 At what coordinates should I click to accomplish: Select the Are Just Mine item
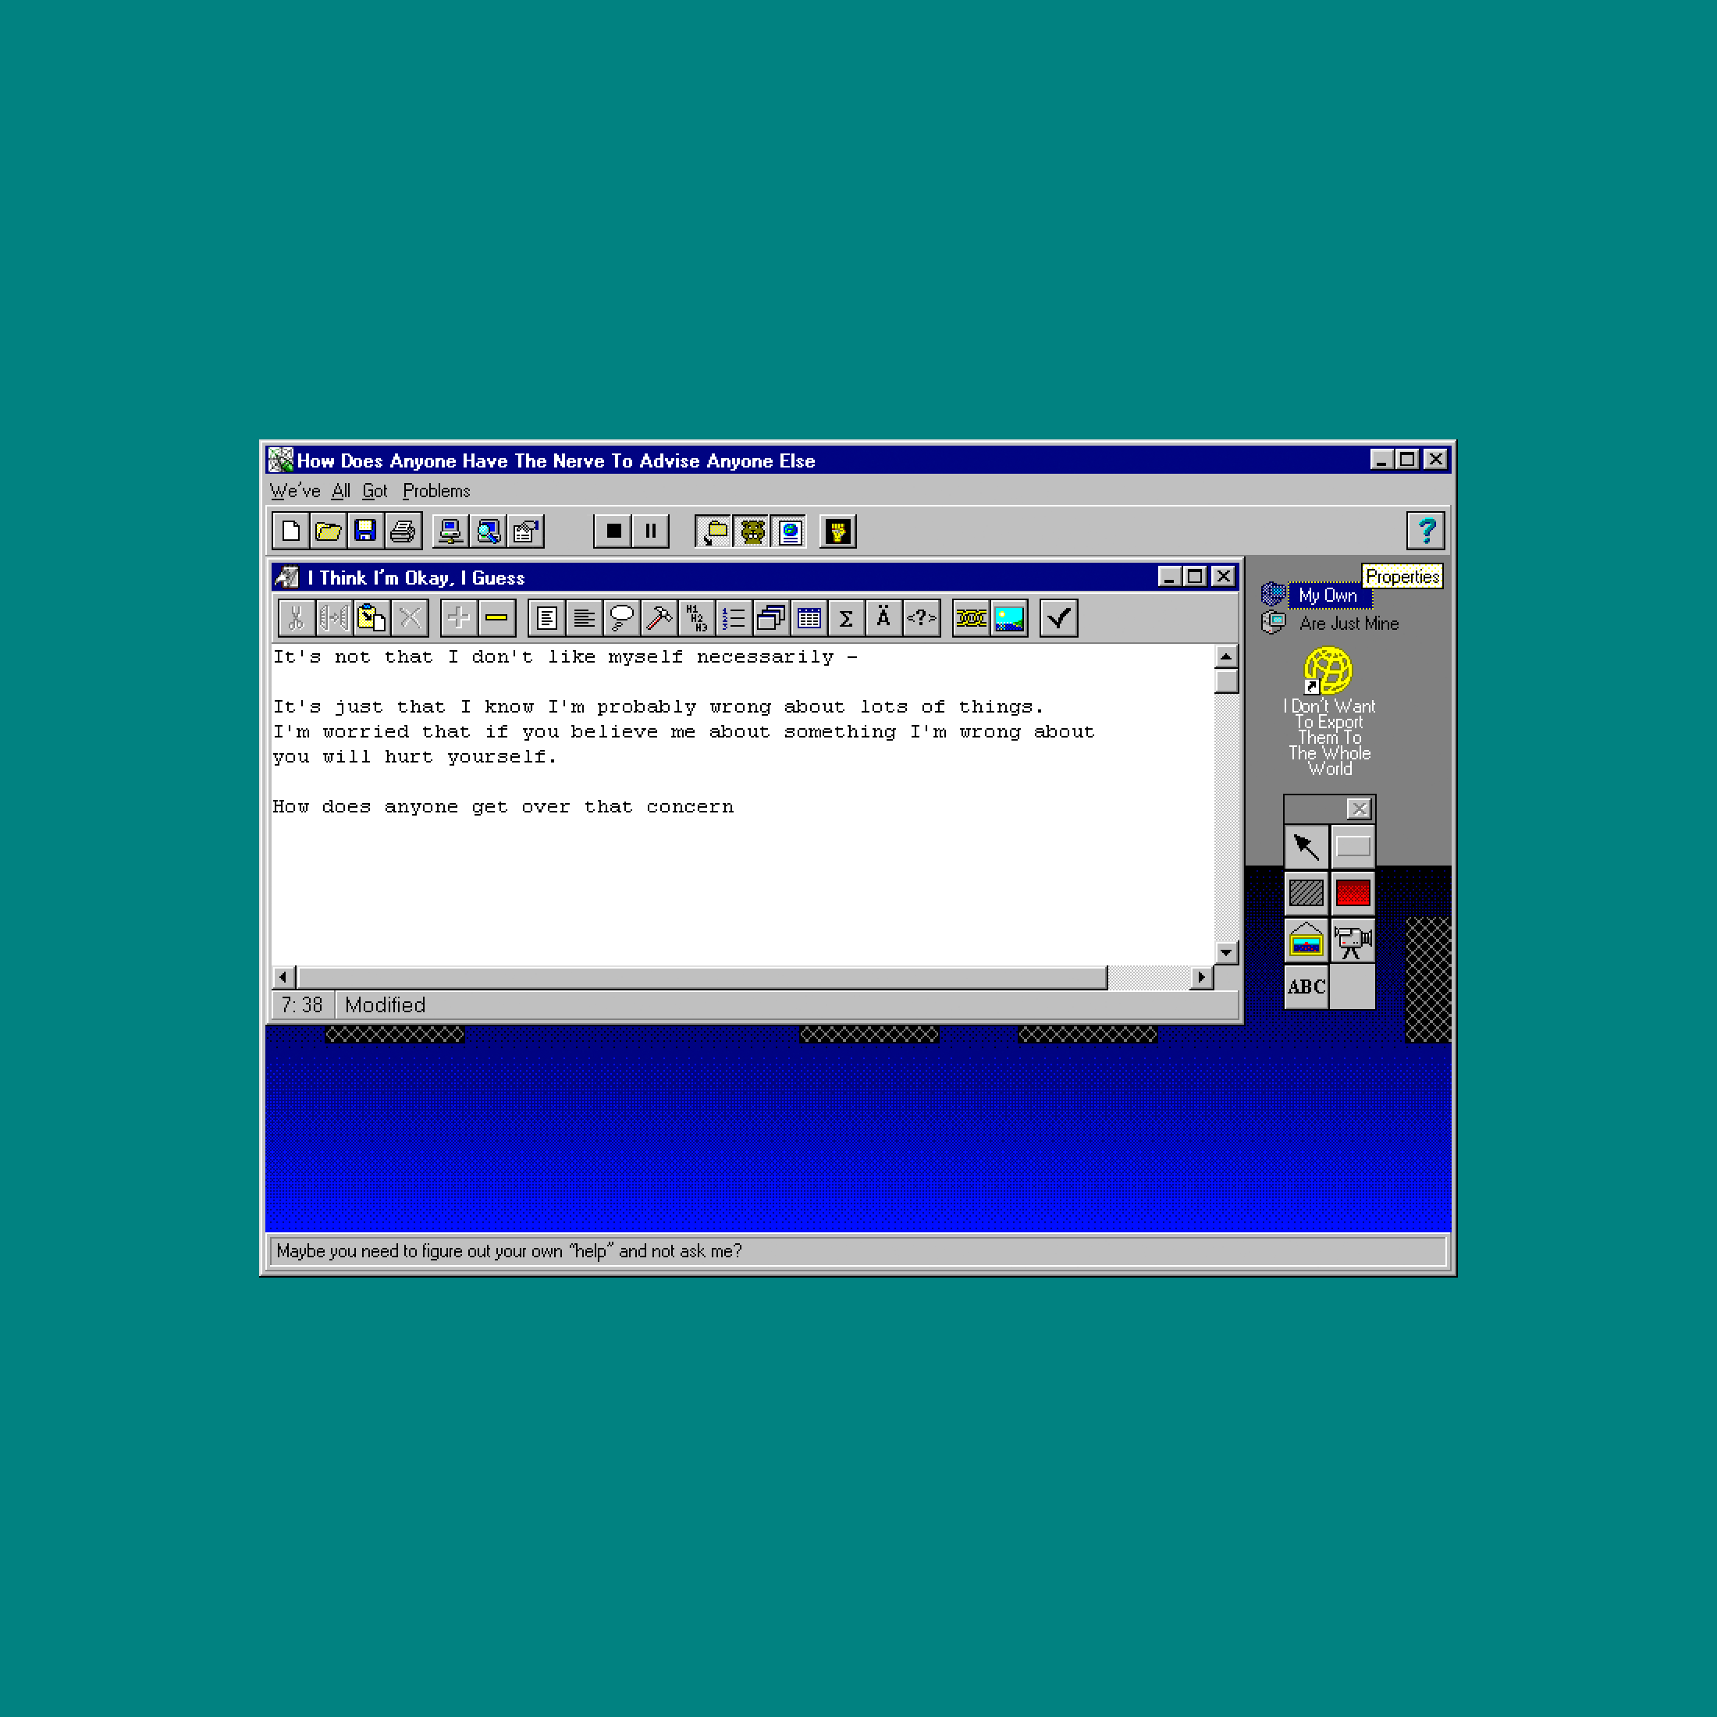click(1348, 624)
